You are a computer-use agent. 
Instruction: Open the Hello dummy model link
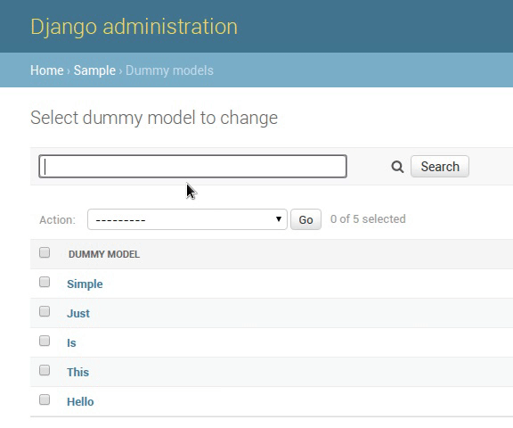(80, 402)
